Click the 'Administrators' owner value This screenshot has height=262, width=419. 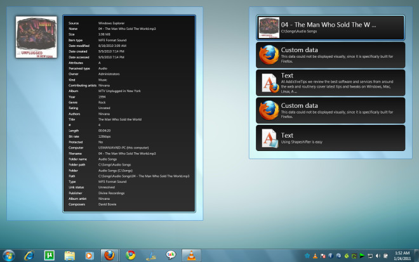[109, 74]
